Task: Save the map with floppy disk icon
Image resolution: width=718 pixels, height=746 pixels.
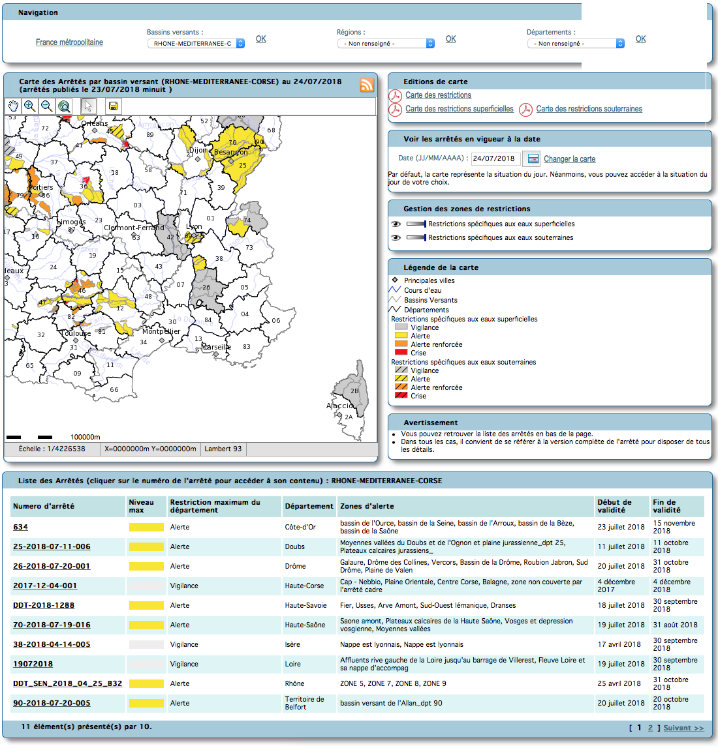Action: tap(114, 106)
